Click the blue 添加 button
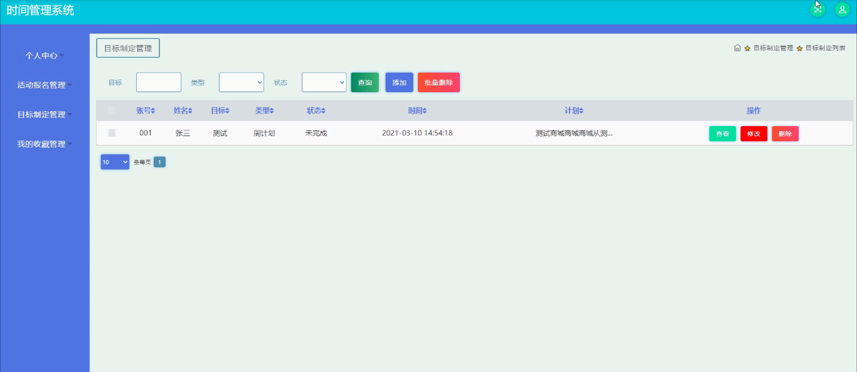 (399, 82)
